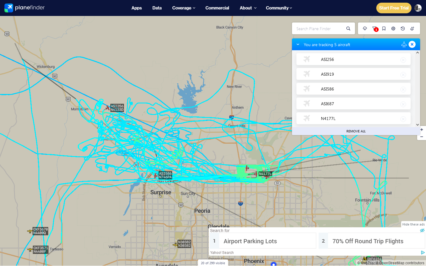Zoom out the map with minus
Screen dimensions: 426x266
point(422,137)
